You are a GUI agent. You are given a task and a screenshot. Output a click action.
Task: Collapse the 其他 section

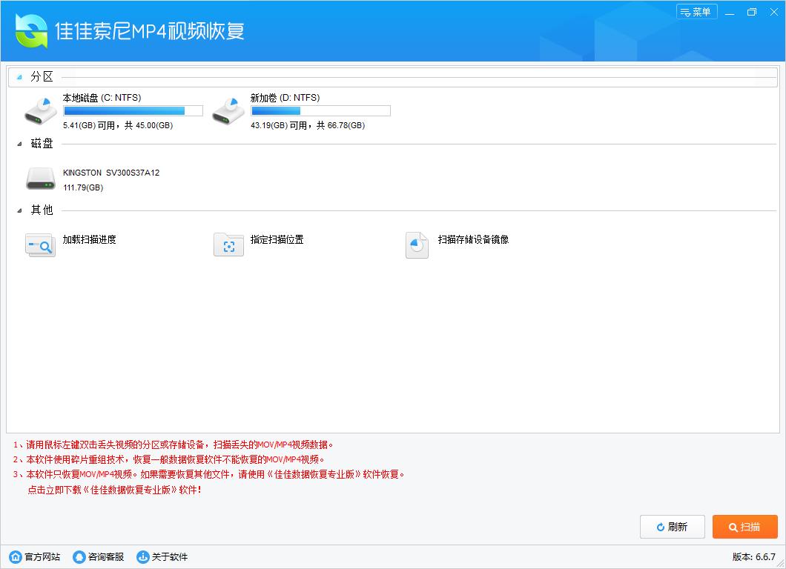tap(19, 210)
